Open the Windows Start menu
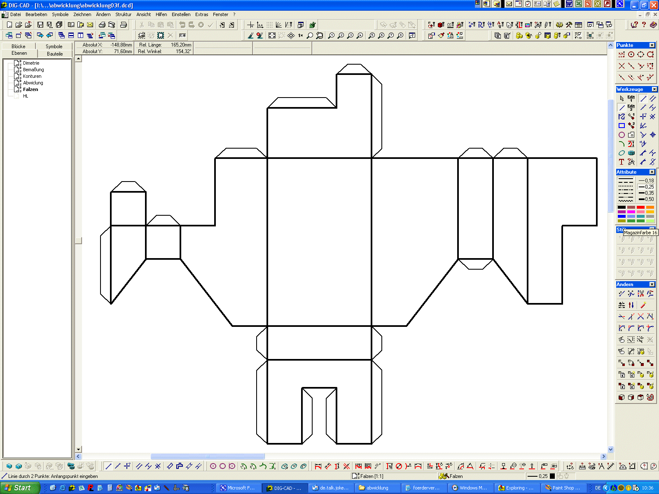Screen dimensions: 659x494 20,488
